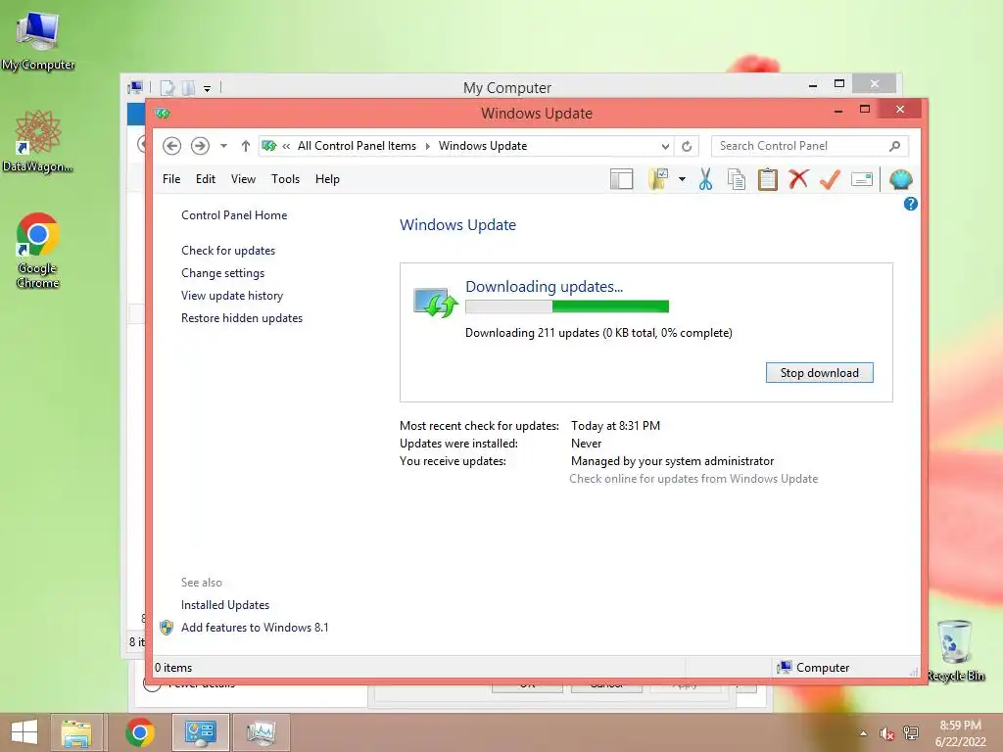
Task: Open the View menu
Action: (243, 179)
